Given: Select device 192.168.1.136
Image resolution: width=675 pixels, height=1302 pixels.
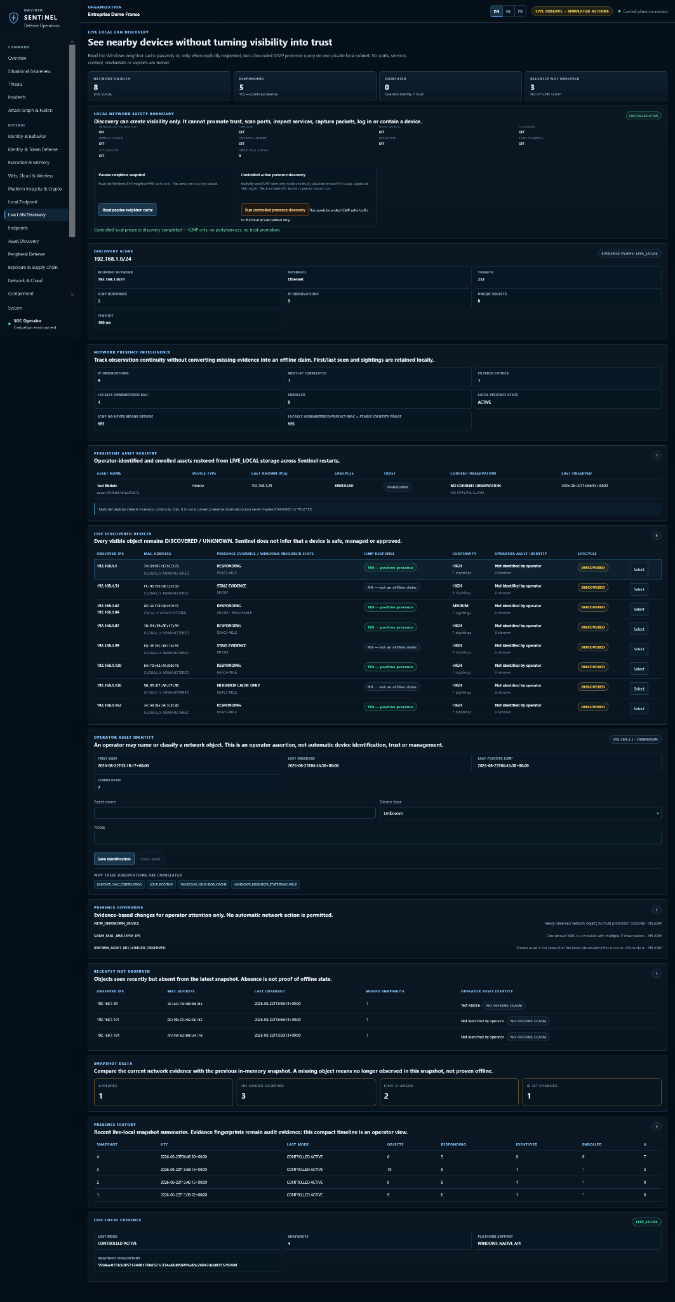Looking at the screenshot, I should (x=639, y=689).
